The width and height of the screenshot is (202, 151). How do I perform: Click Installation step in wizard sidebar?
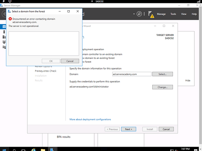(x=41, y=76)
